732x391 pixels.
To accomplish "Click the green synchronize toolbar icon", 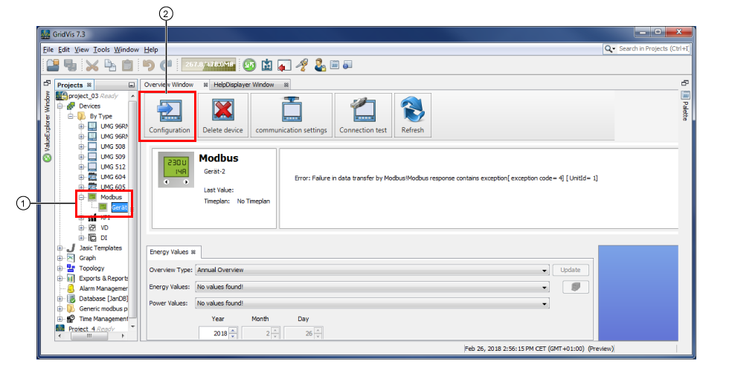I will 249,65.
